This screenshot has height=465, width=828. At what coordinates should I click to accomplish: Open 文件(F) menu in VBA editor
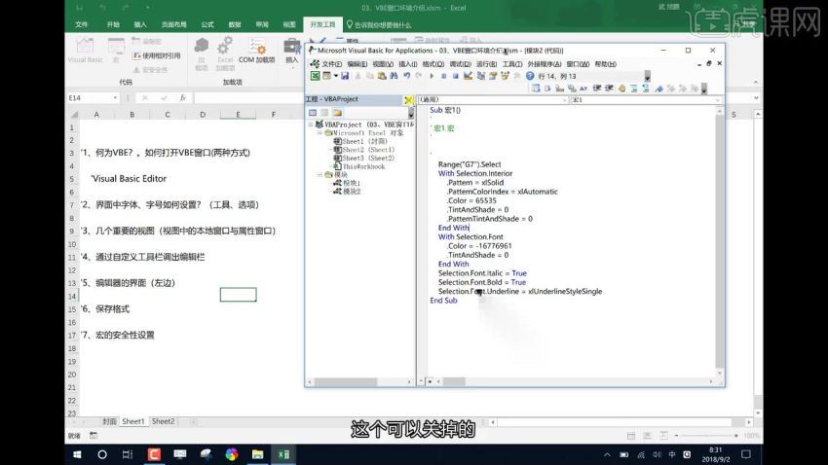point(331,64)
